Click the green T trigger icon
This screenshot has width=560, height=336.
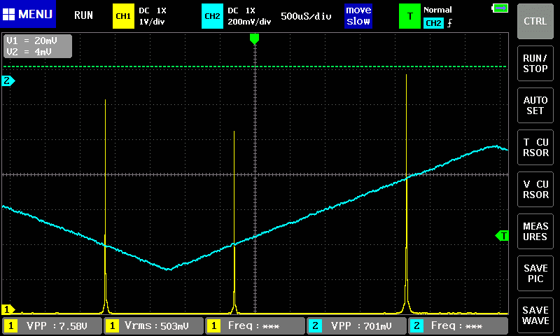click(x=409, y=15)
